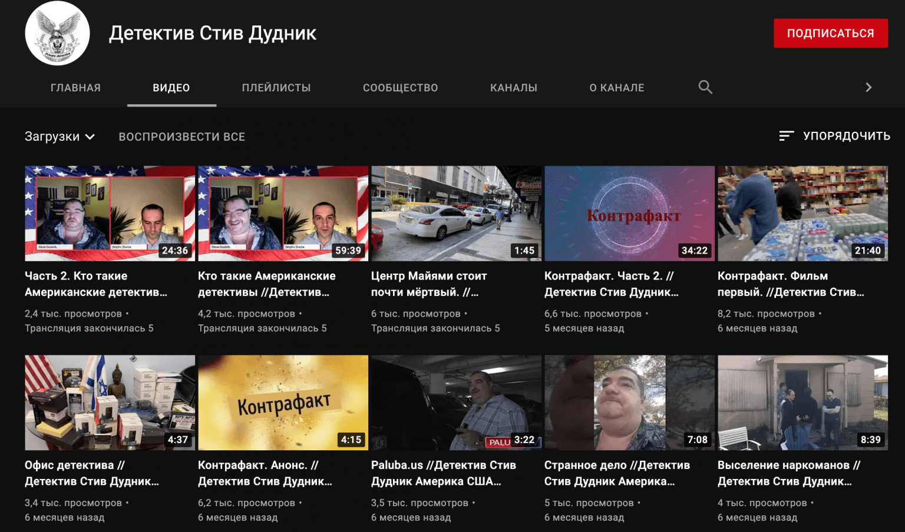Open the 24:36 video thumbnail
This screenshot has width=905, height=532.
110,213
